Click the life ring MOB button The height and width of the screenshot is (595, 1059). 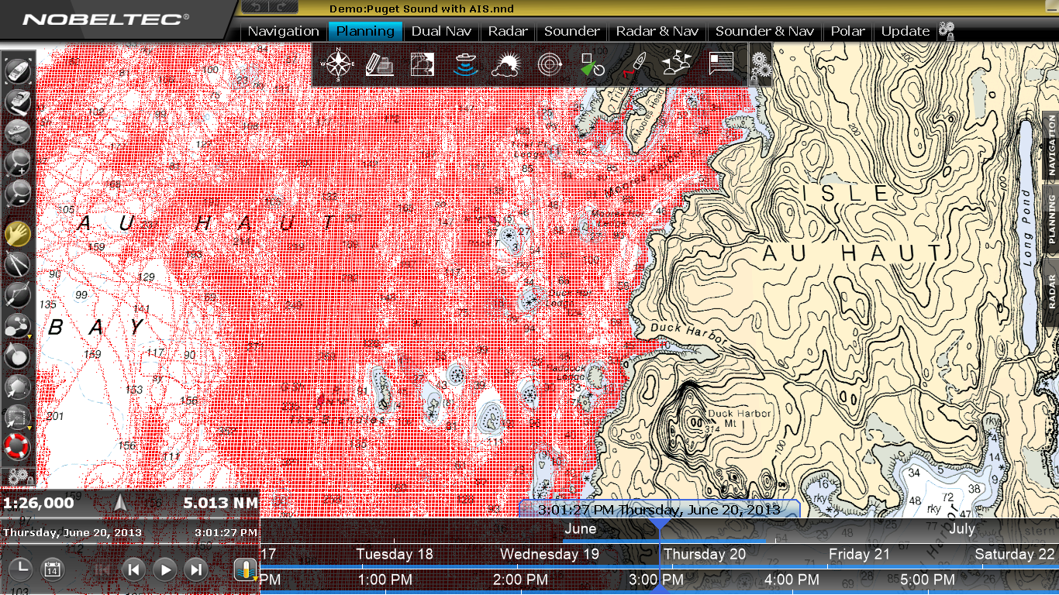[x=17, y=445]
